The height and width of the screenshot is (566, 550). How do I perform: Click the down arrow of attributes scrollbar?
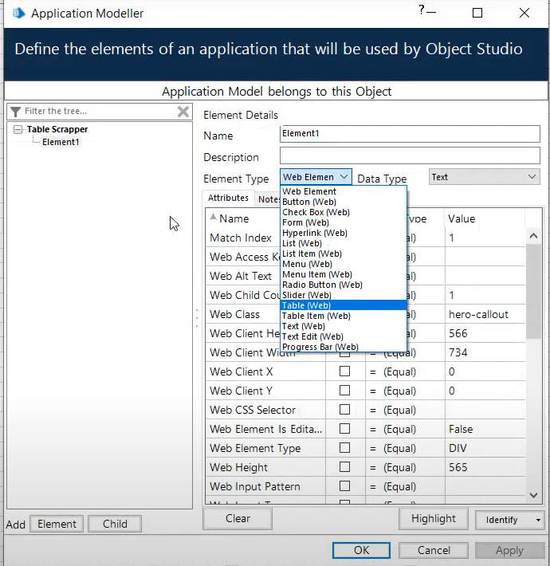tap(534, 495)
